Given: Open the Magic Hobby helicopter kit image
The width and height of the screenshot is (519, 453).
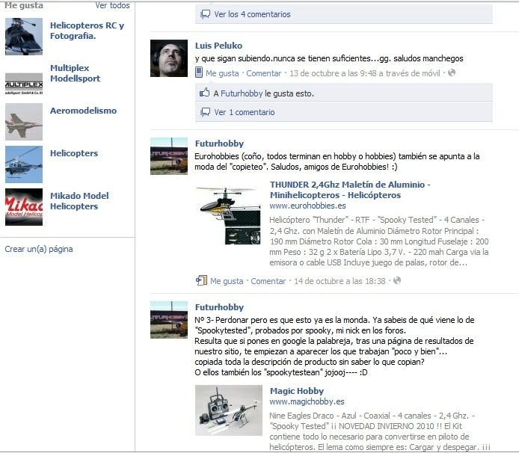Looking at the screenshot, I should (229, 410).
